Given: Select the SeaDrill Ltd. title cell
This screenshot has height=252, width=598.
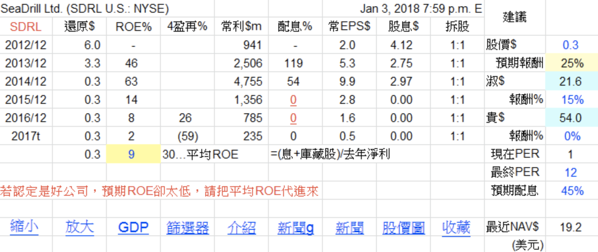Looking at the screenshot, I should coord(85,8).
